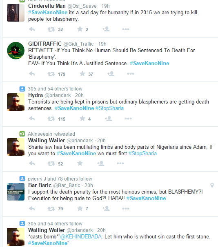Follow GIDITRAFFIC with add-user icon

click(x=111, y=73)
